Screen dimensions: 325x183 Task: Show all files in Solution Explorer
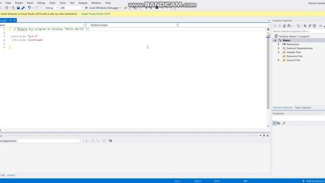coord(314,26)
